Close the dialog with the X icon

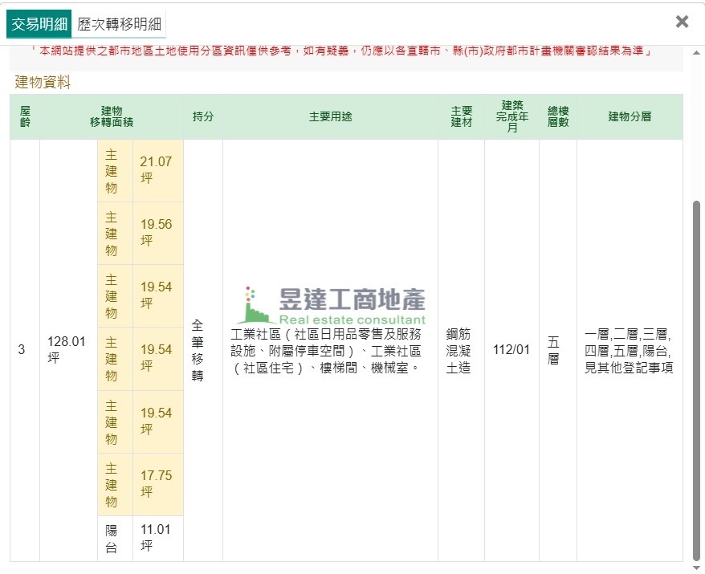point(682,22)
